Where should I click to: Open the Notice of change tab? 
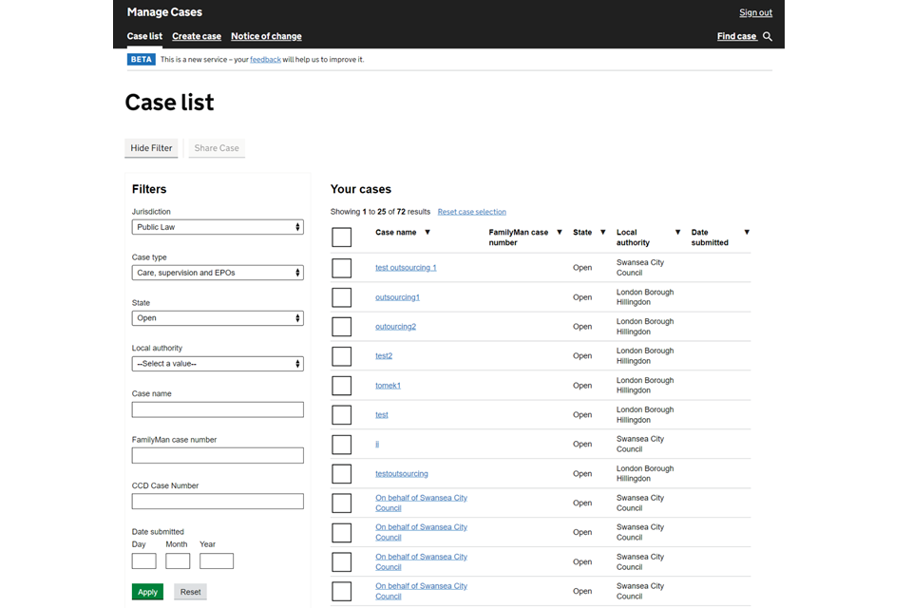click(x=266, y=37)
